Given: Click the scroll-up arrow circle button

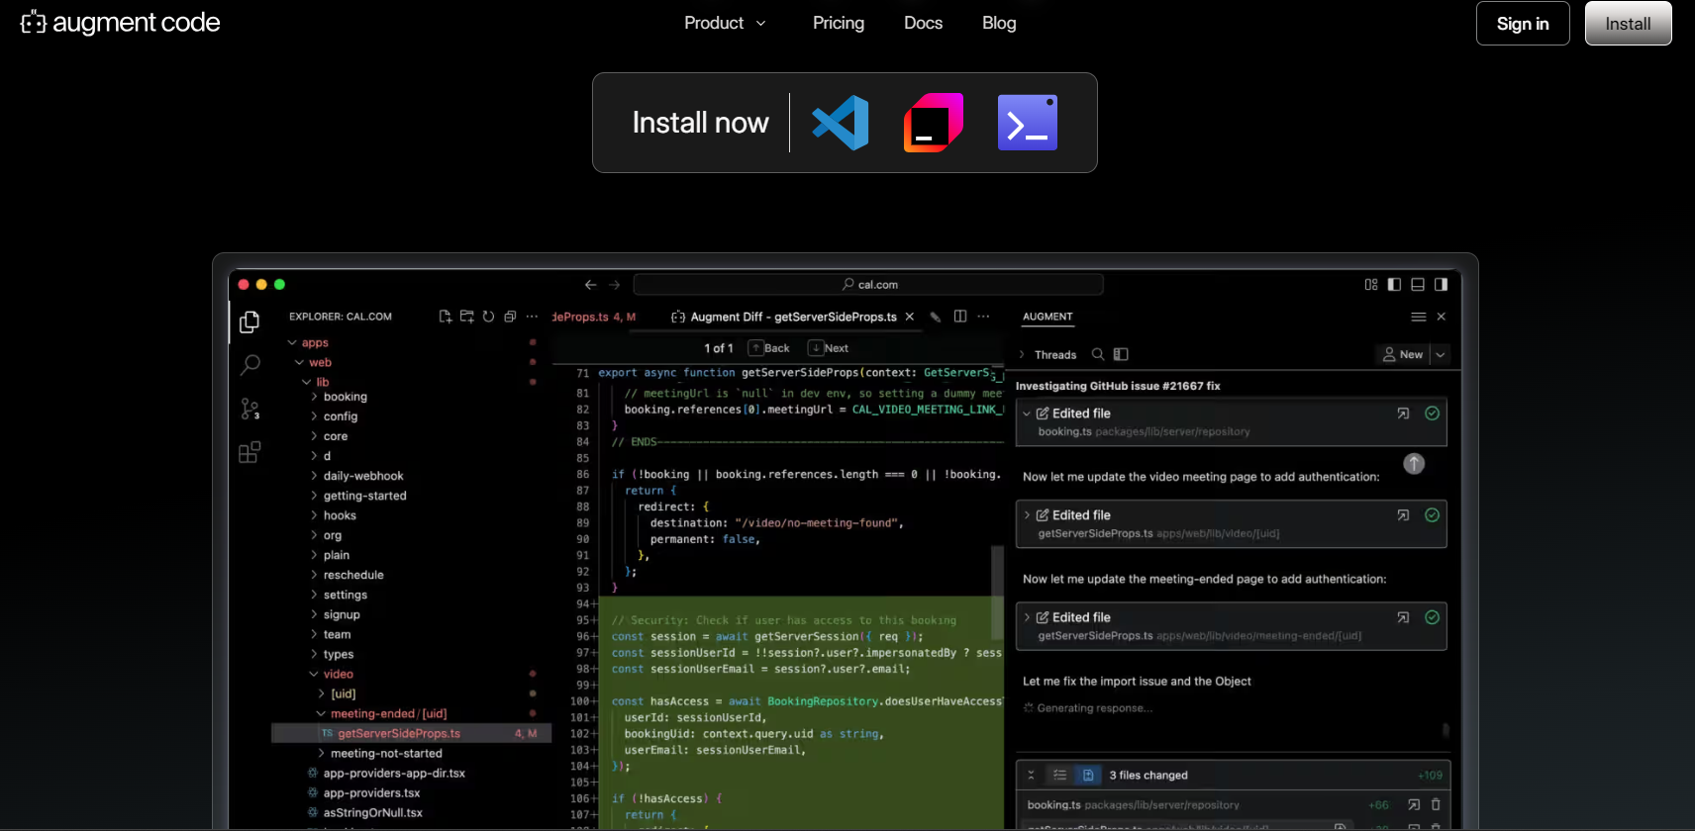Looking at the screenshot, I should click(x=1414, y=463).
